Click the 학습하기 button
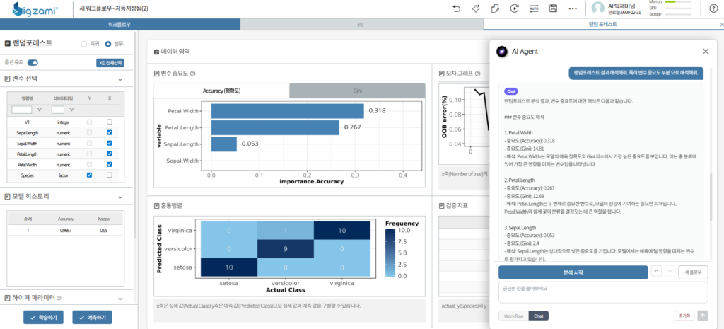The width and height of the screenshot is (724, 329). [x=44, y=318]
